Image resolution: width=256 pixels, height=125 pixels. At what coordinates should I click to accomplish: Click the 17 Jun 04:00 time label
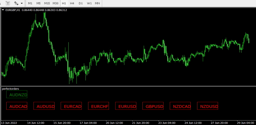(88, 123)
